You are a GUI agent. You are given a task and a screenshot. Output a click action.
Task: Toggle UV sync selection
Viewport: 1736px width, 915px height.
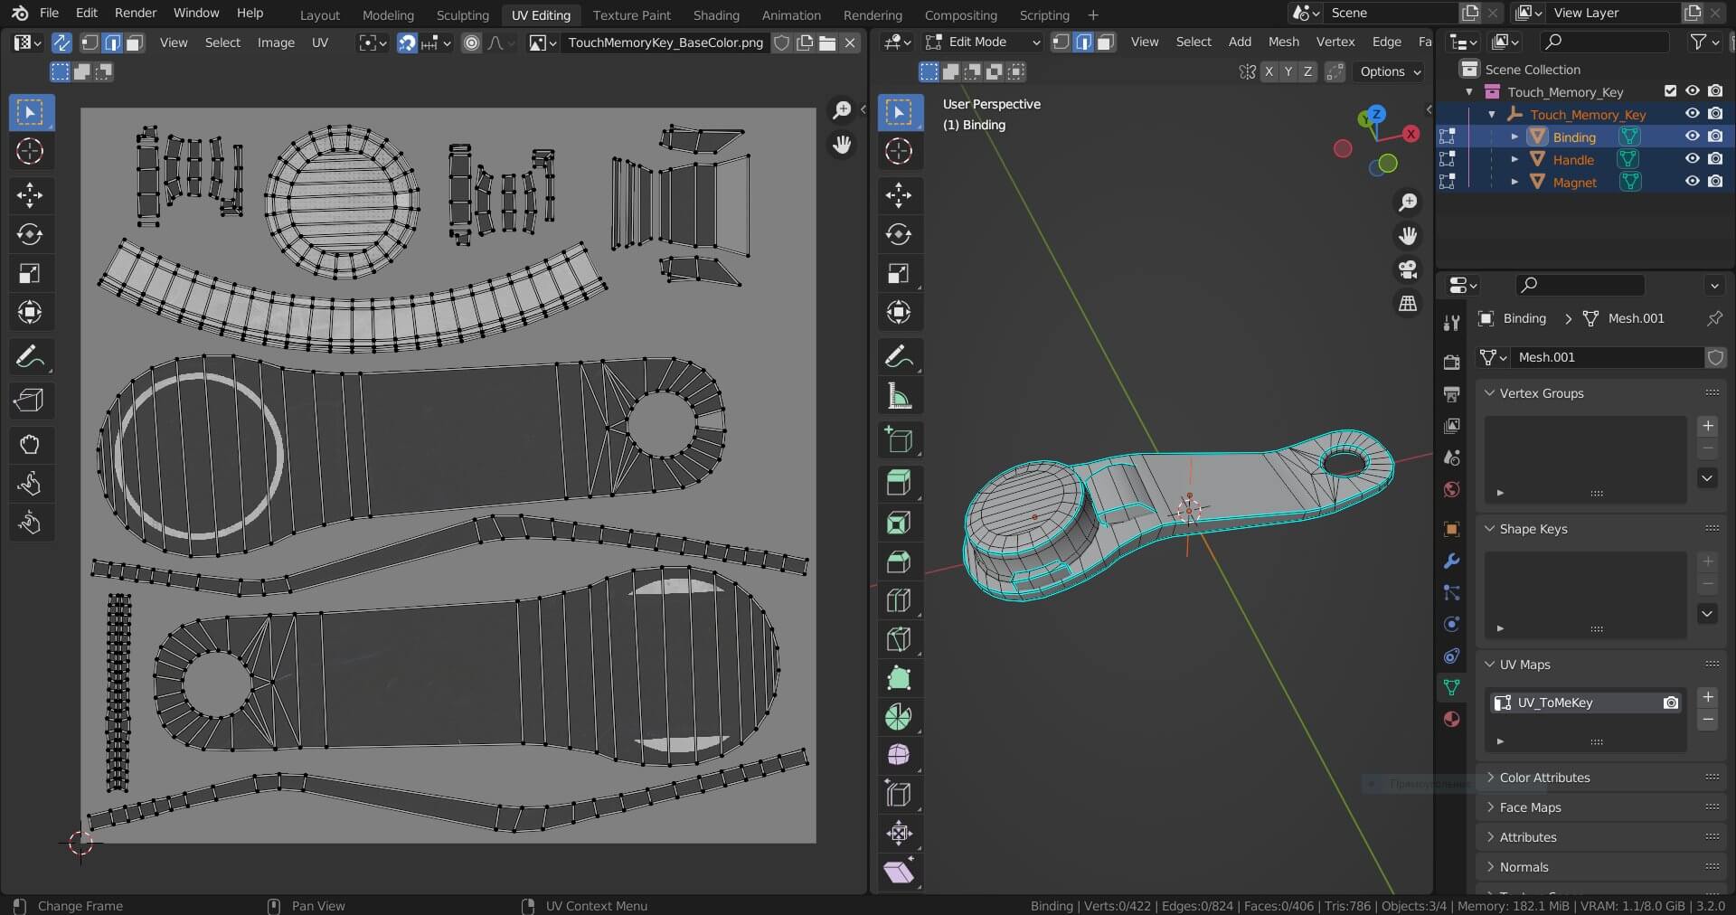(61, 42)
